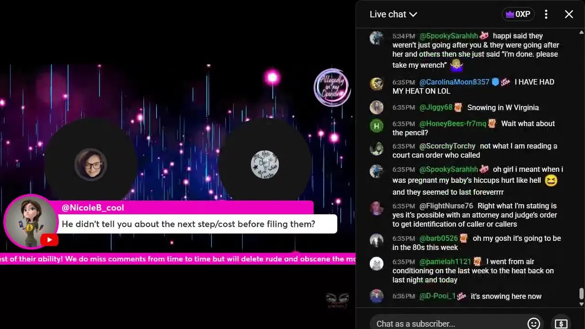Image resolution: width=585 pixels, height=329 pixels.
Task: Open the chat three-dot options menu
Action: [546, 14]
